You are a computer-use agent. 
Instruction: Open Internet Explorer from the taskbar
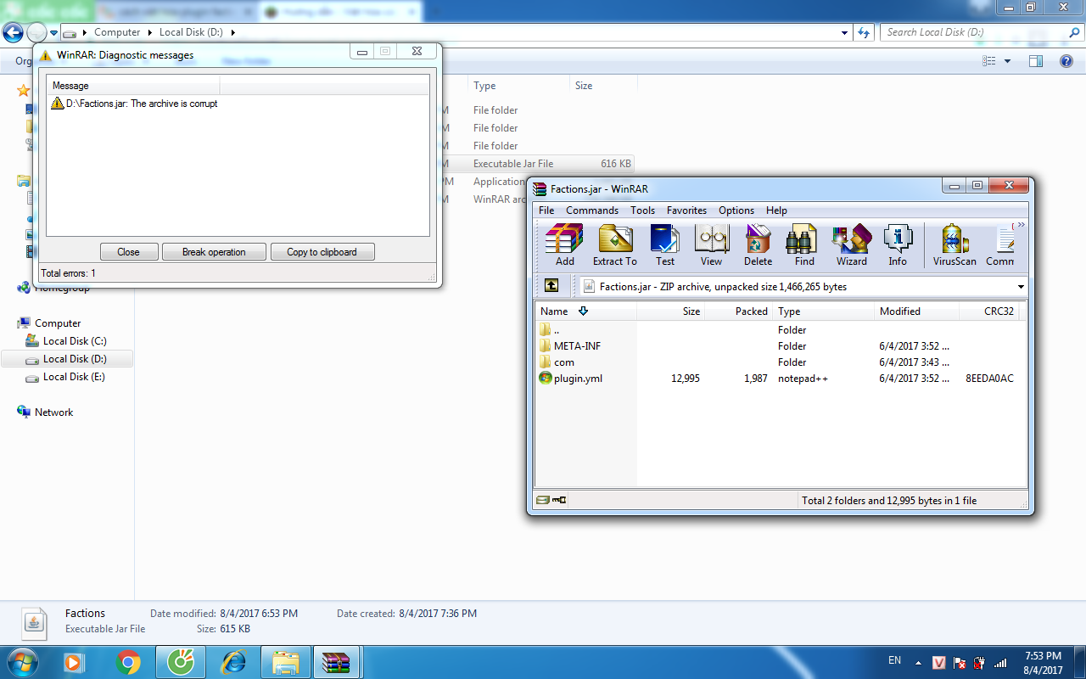pyautogui.click(x=232, y=662)
